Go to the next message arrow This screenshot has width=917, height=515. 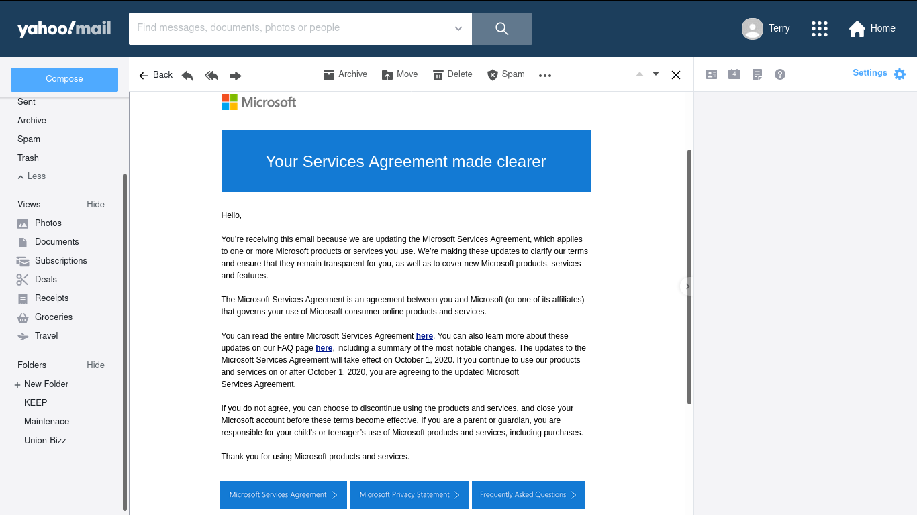click(x=656, y=74)
